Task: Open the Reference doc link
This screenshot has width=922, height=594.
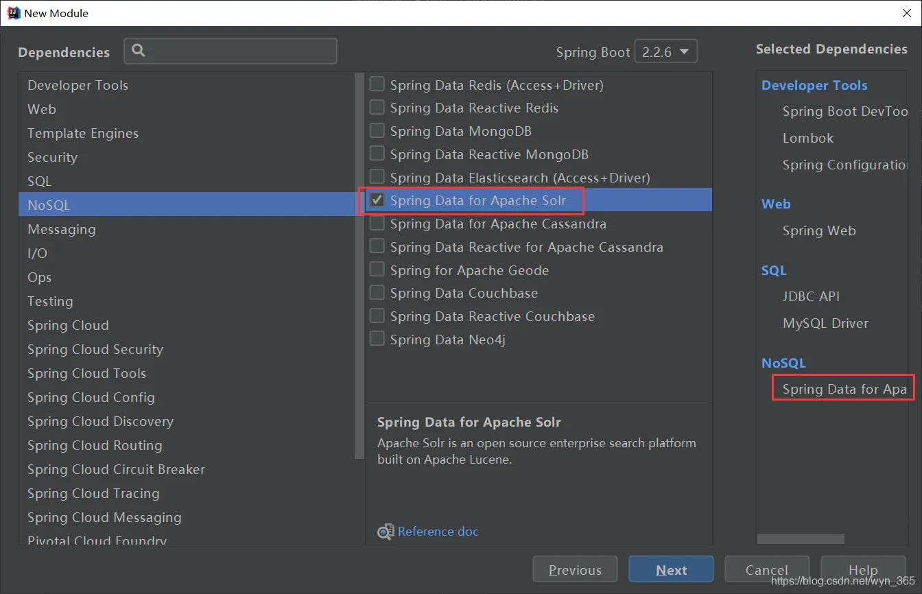Action: tap(438, 532)
